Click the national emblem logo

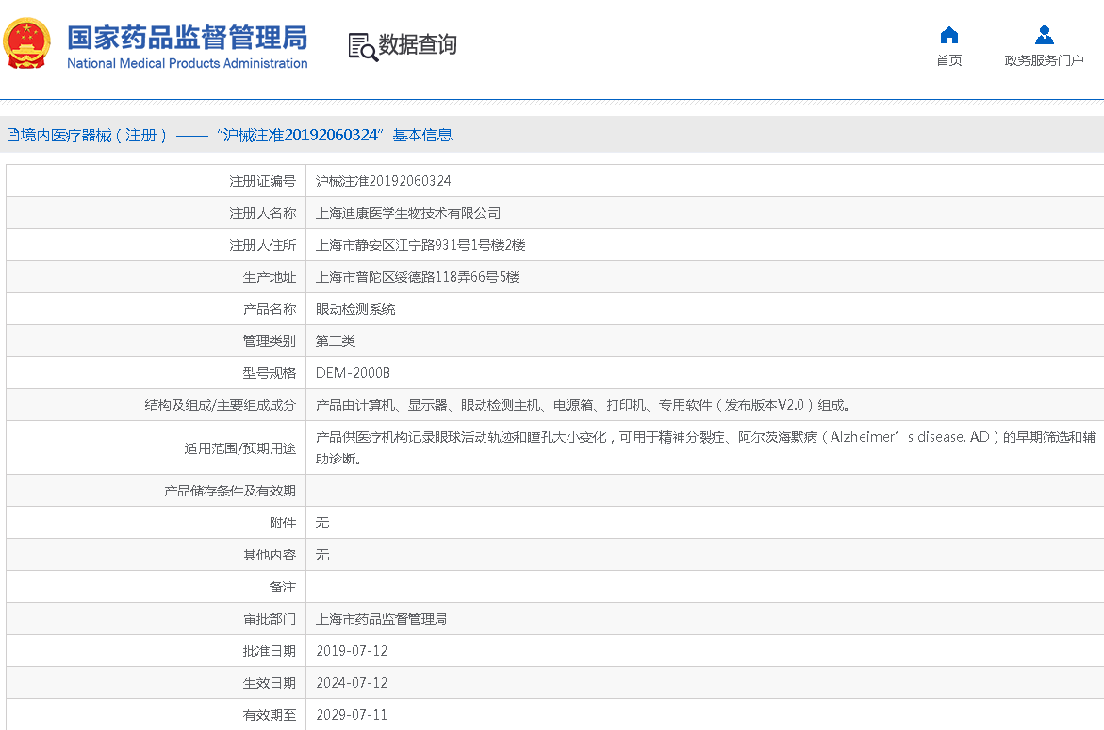pyautogui.click(x=28, y=43)
